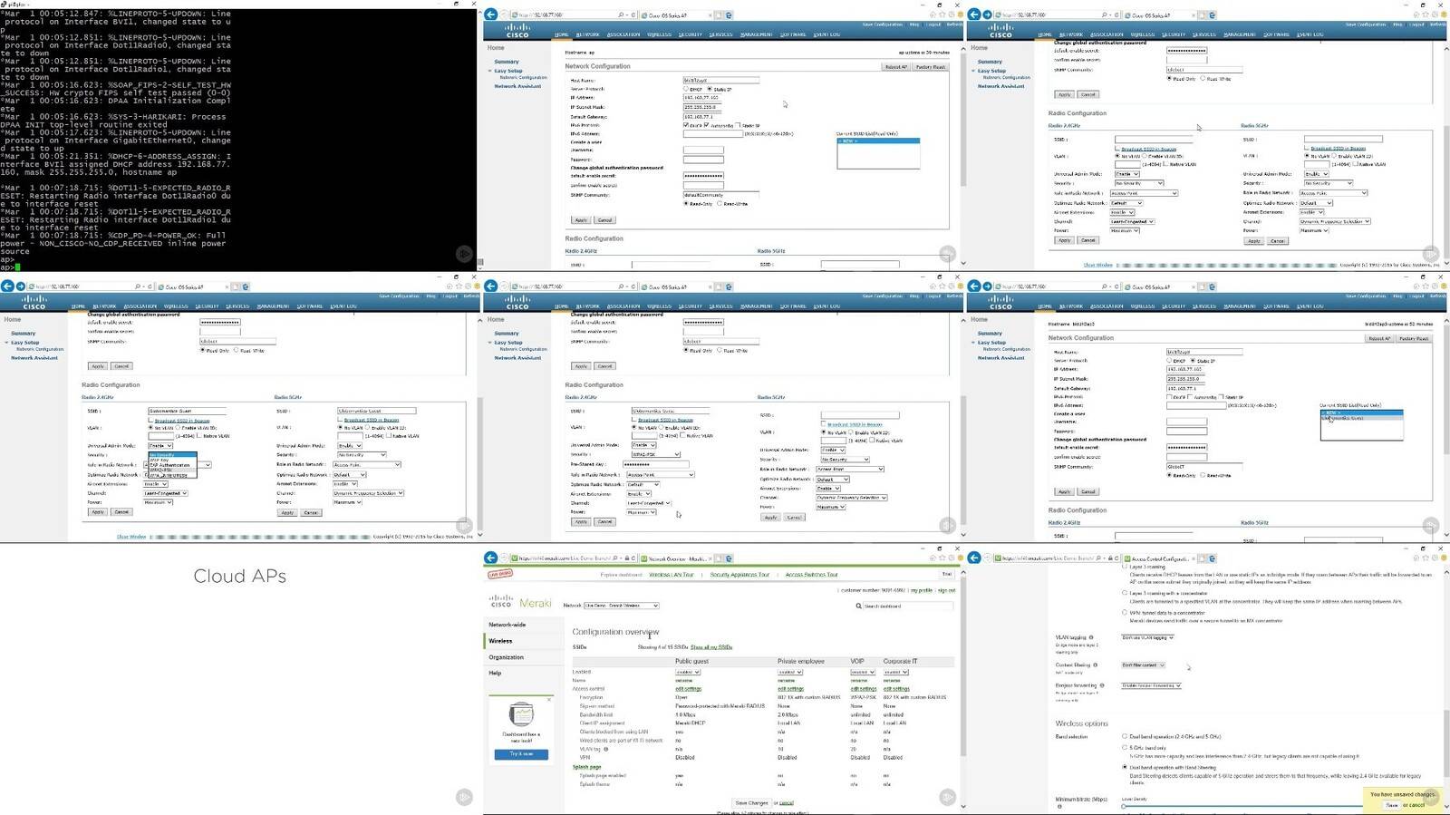This screenshot has height=815, width=1450.
Task: Open Help menu in Meraki sidebar
Action: [495, 673]
